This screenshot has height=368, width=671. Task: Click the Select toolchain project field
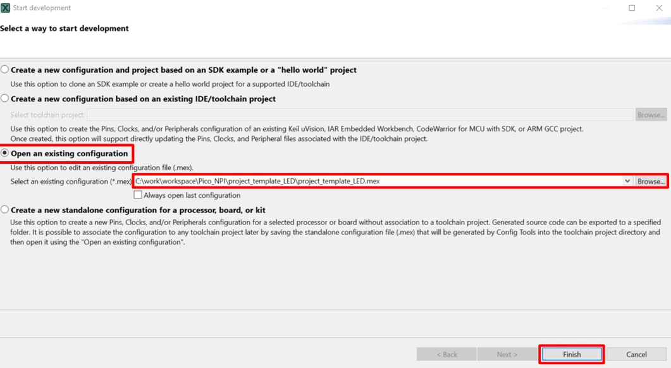pos(359,115)
